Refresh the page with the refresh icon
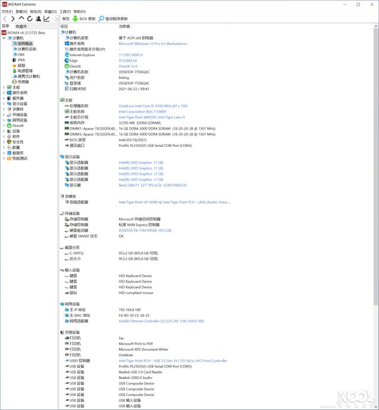379x410 pixels. (30, 18)
